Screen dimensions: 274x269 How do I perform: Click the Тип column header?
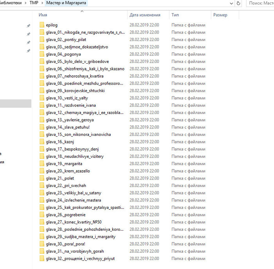click(x=175, y=15)
